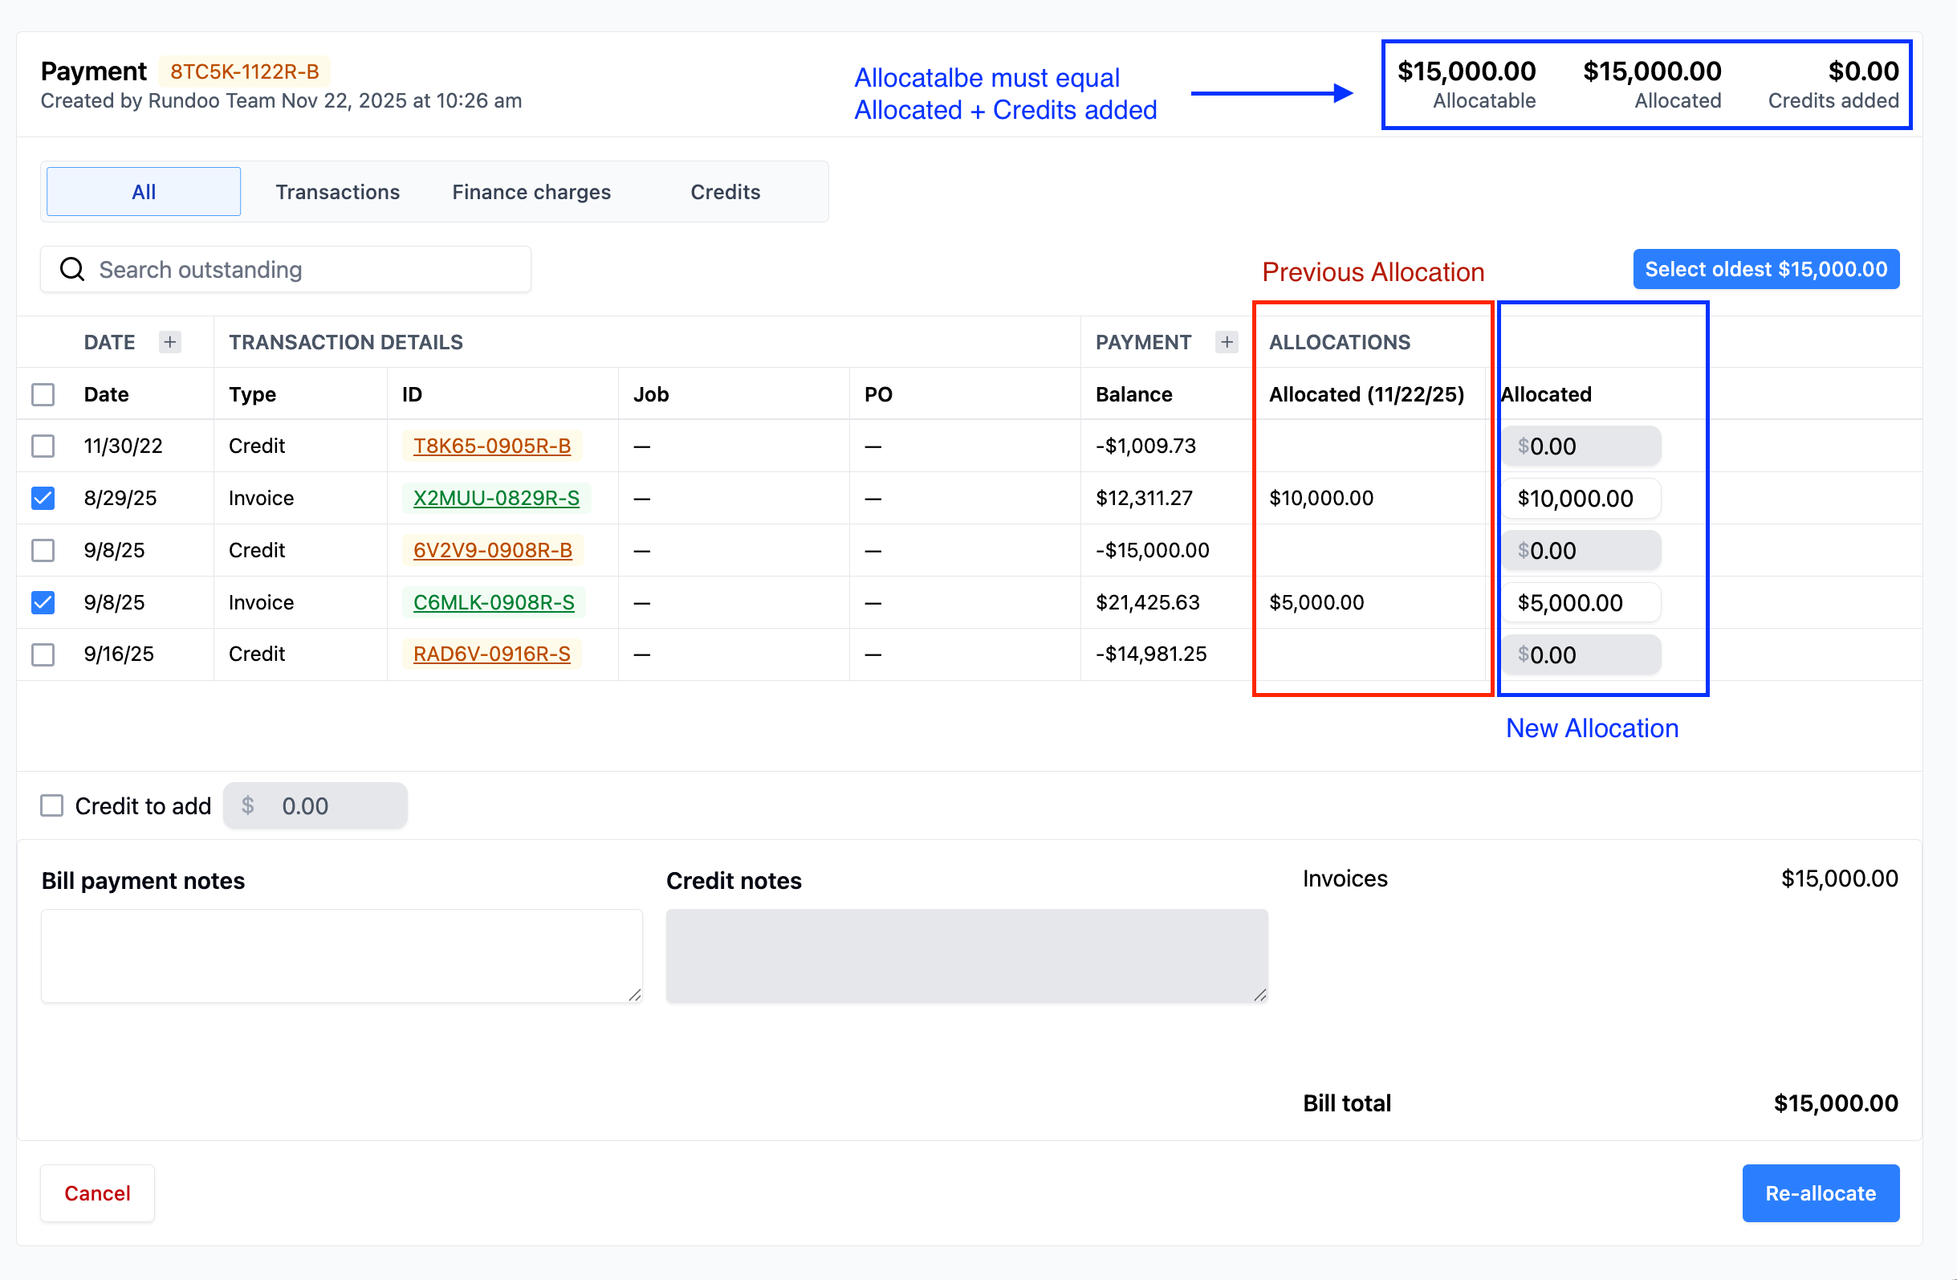The width and height of the screenshot is (1957, 1280).
Task: Open the Finance charges tab
Action: coord(531,192)
